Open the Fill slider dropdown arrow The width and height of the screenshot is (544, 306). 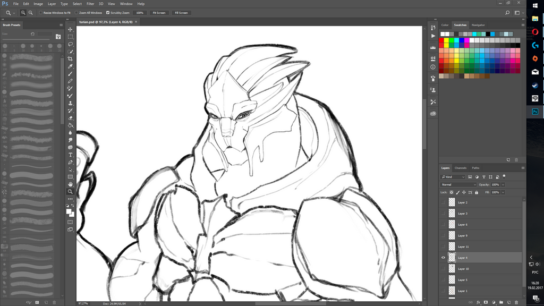point(503,192)
